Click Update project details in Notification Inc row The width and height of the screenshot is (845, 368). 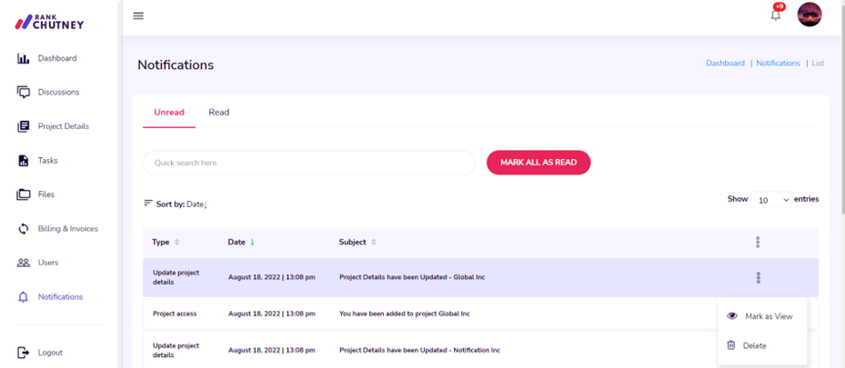click(x=176, y=350)
